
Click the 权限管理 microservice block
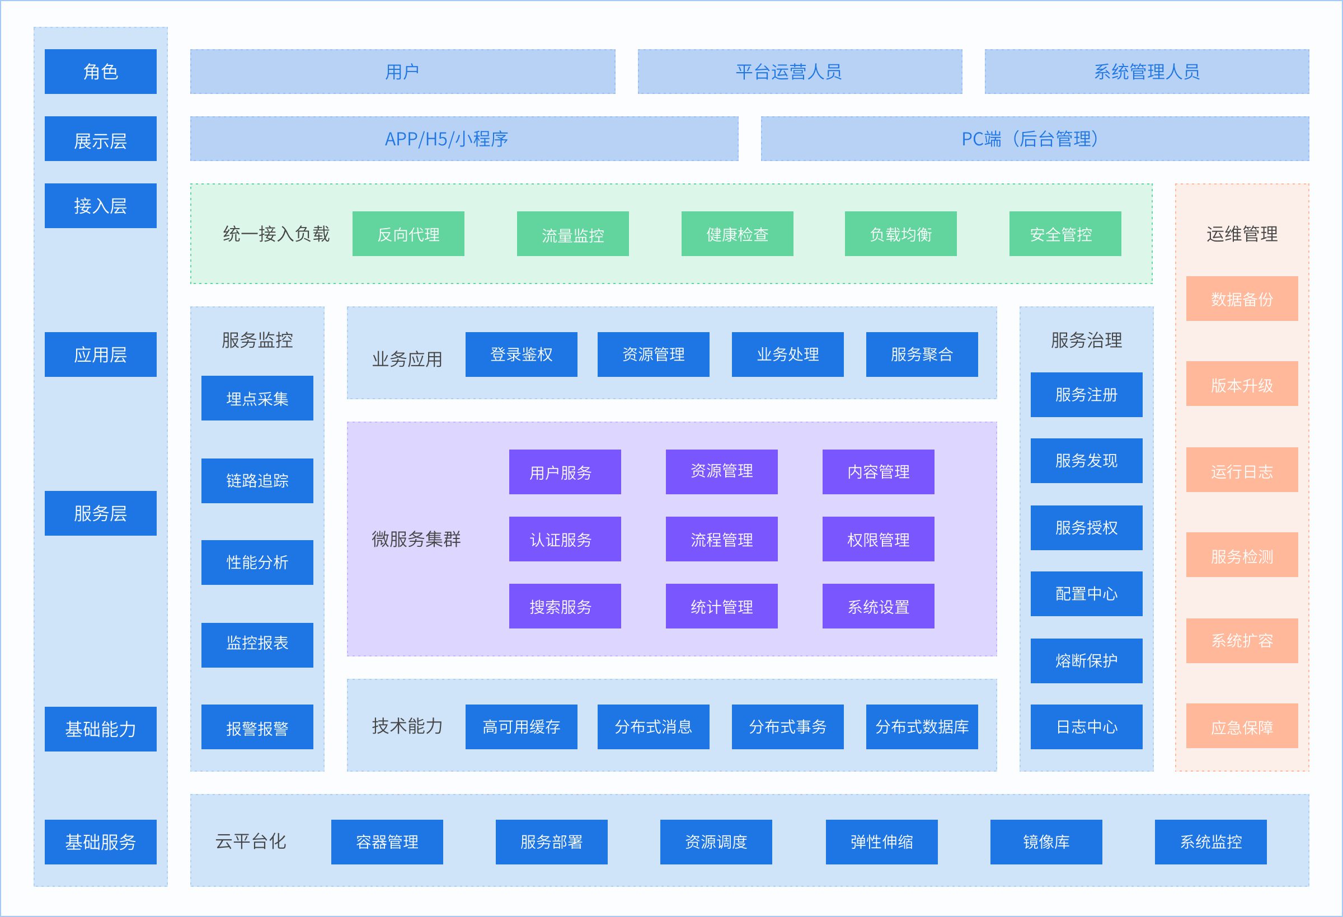[878, 540]
